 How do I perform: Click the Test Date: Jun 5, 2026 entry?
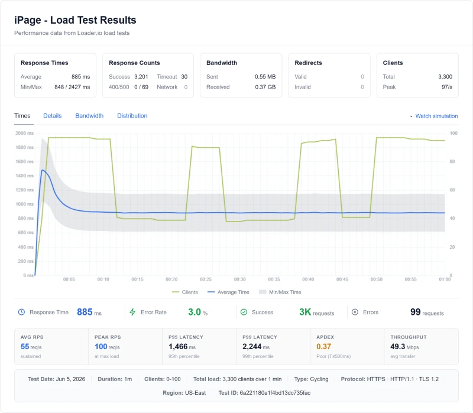pos(56,379)
